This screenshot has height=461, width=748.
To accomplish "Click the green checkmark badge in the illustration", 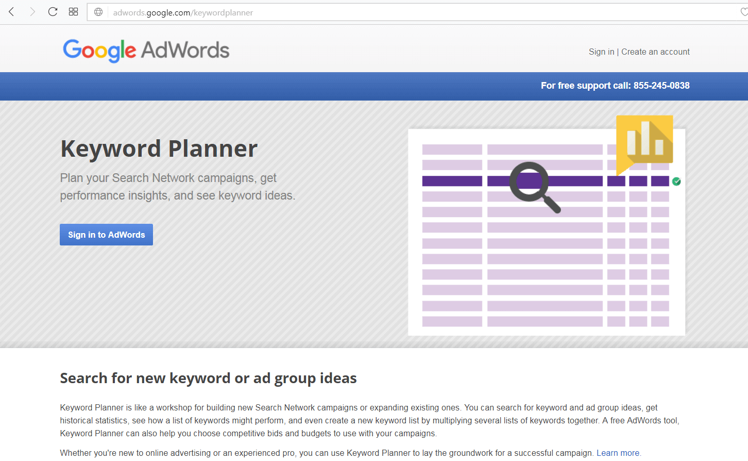I will click(x=676, y=182).
